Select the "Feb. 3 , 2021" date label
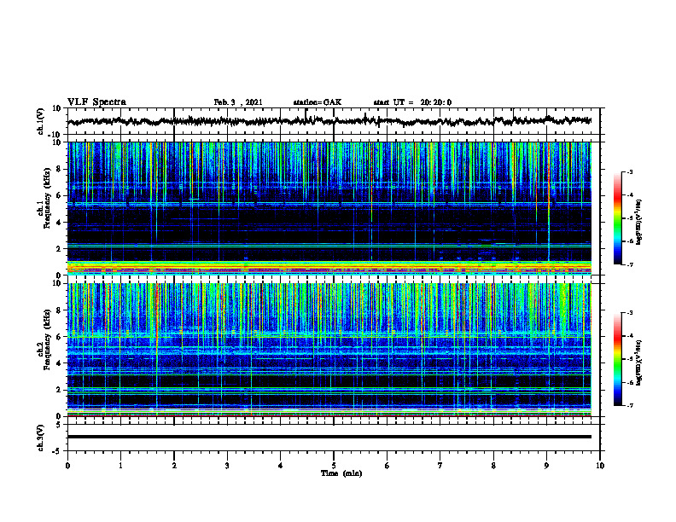 coord(238,102)
